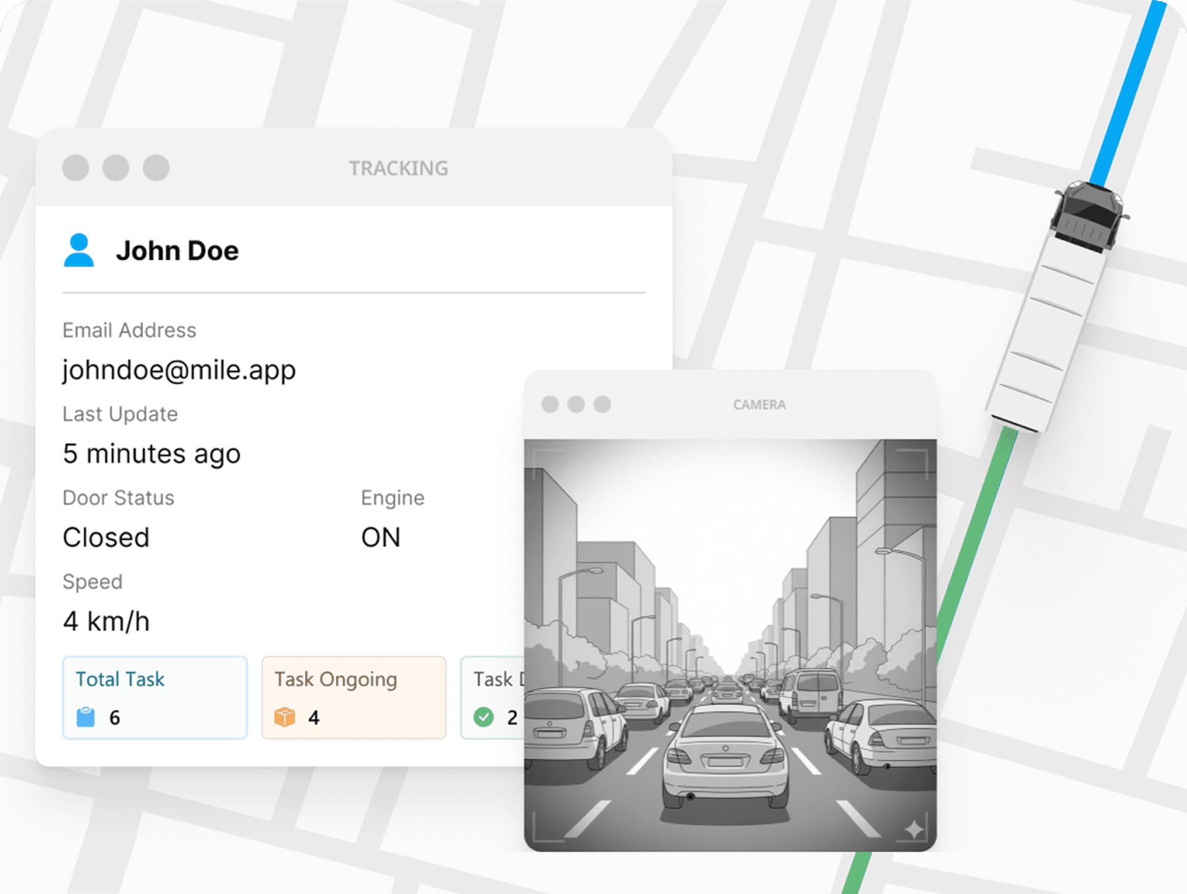Toggle the green status dot in Camera titlebar

(x=603, y=404)
